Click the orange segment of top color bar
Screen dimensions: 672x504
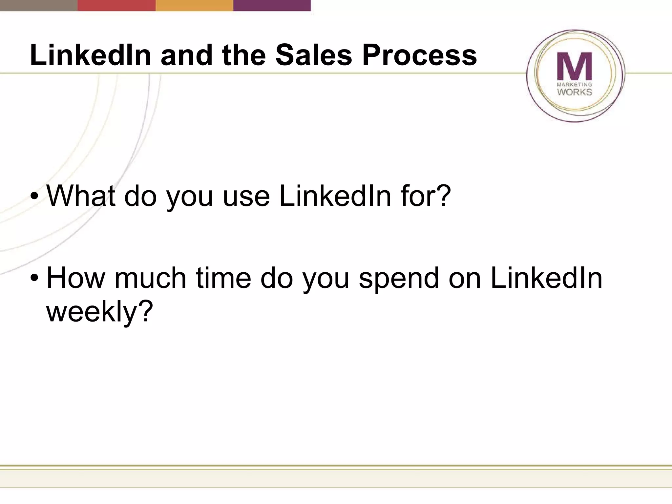coord(194,5)
